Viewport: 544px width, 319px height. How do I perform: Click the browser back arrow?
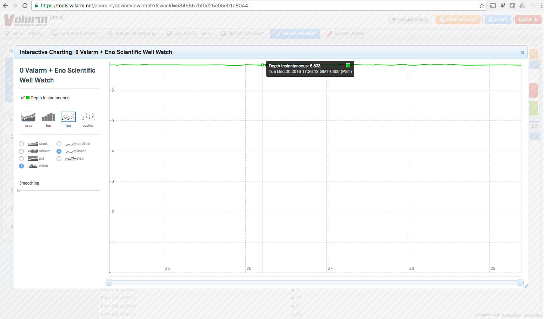point(5,6)
